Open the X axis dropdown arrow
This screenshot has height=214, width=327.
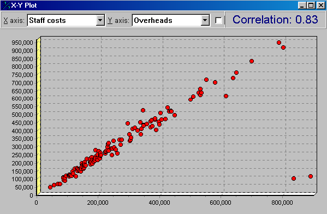pos(100,20)
